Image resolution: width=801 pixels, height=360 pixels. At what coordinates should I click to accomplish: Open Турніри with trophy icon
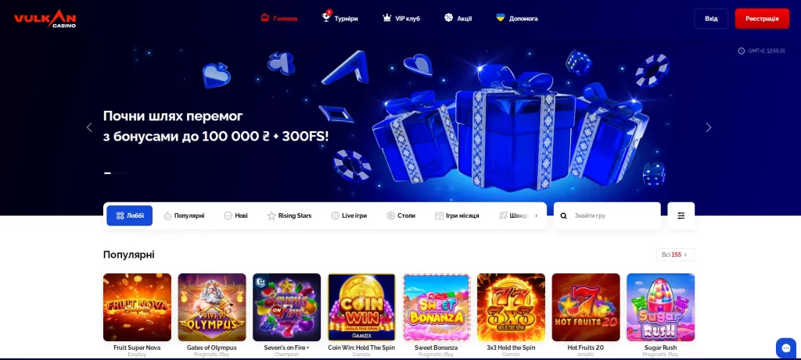click(x=339, y=18)
